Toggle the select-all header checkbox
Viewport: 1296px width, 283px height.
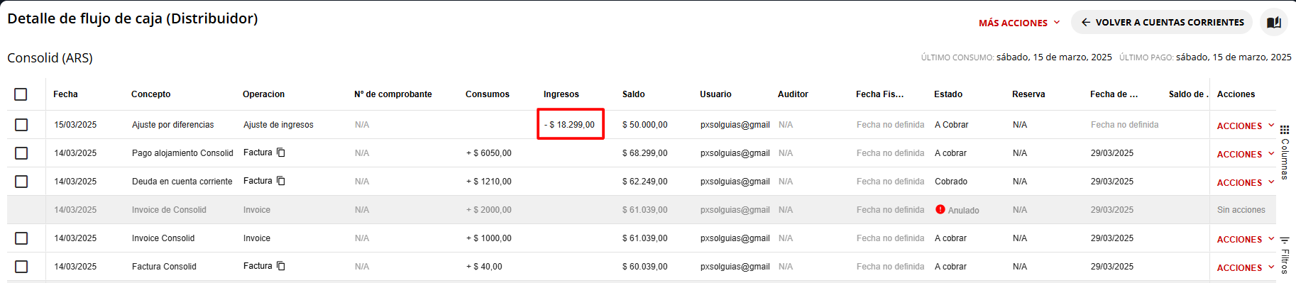tap(21, 94)
